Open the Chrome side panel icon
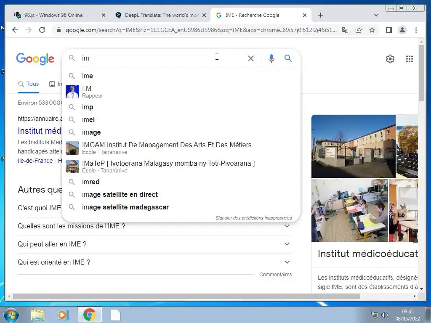 388,30
